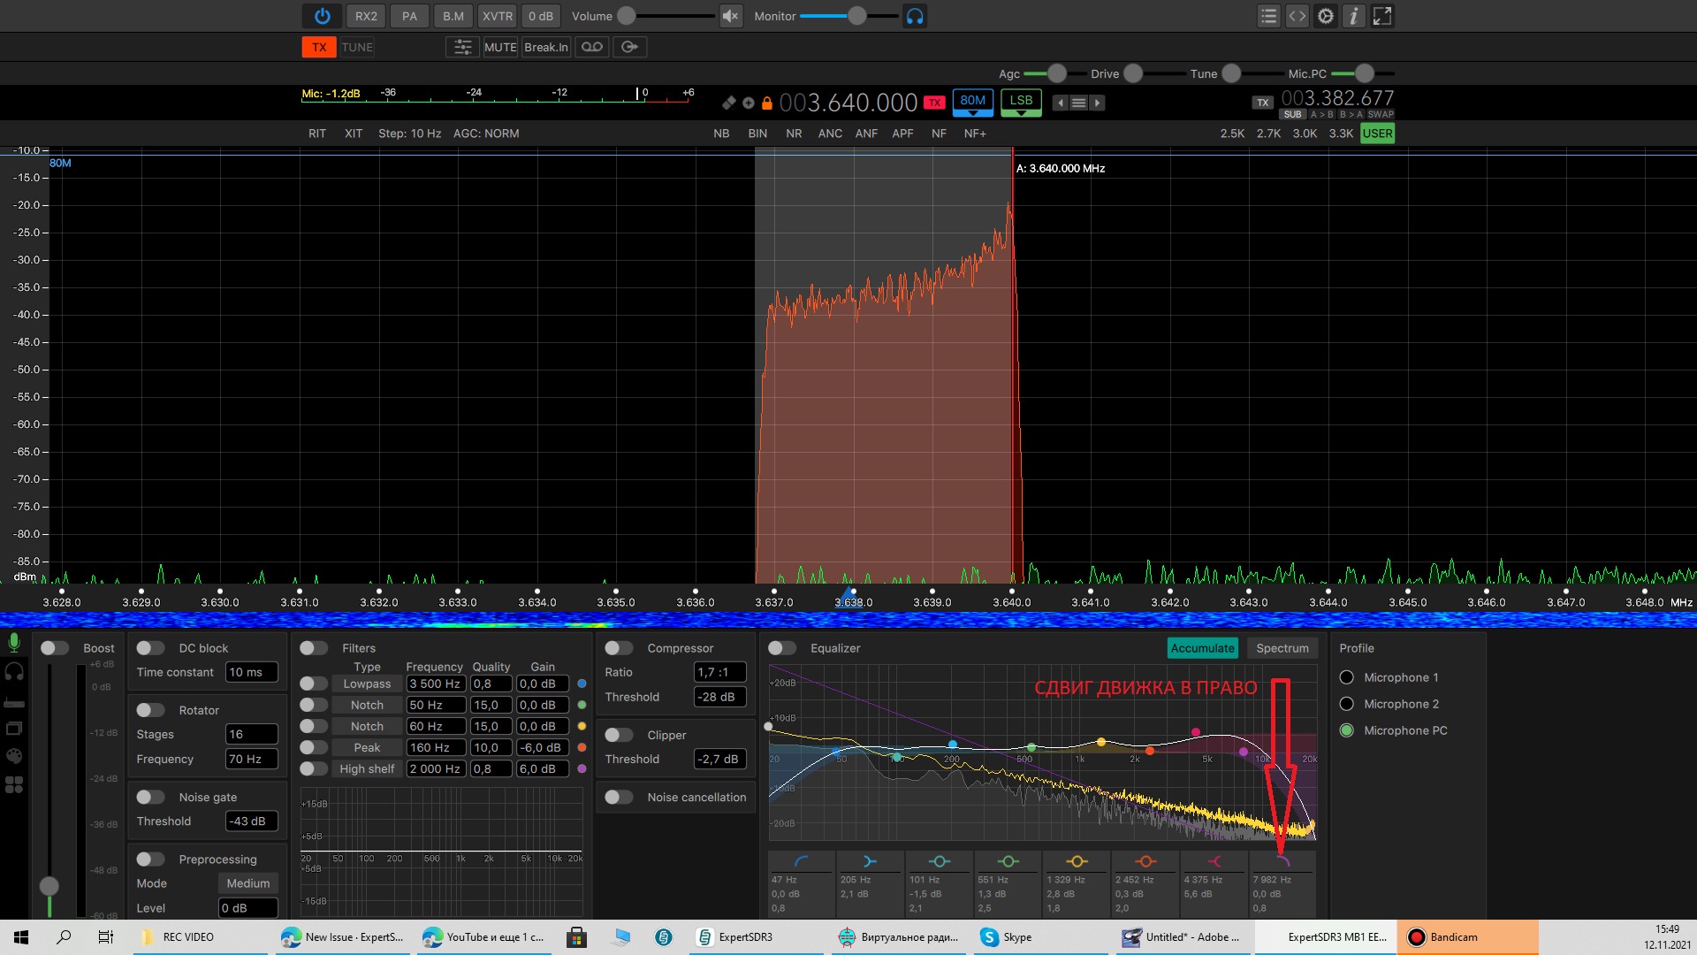Select the TUNE tab next to TX

357,47
